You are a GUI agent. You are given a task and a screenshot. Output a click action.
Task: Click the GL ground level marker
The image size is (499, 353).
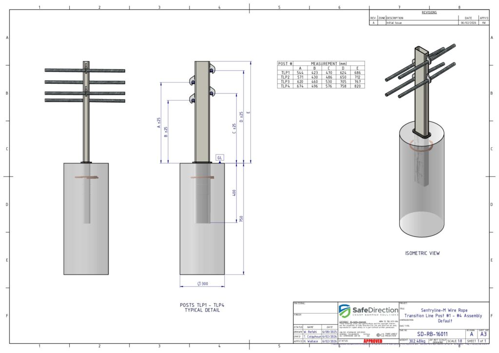pos(220,158)
